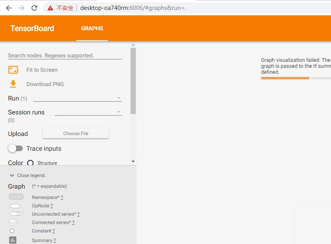This screenshot has width=331, height=244.
Task: Open the Constant help question mark link
Action: (x=54, y=231)
